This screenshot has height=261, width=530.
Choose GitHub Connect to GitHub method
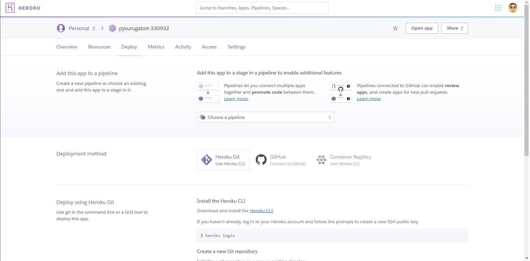[281, 160]
